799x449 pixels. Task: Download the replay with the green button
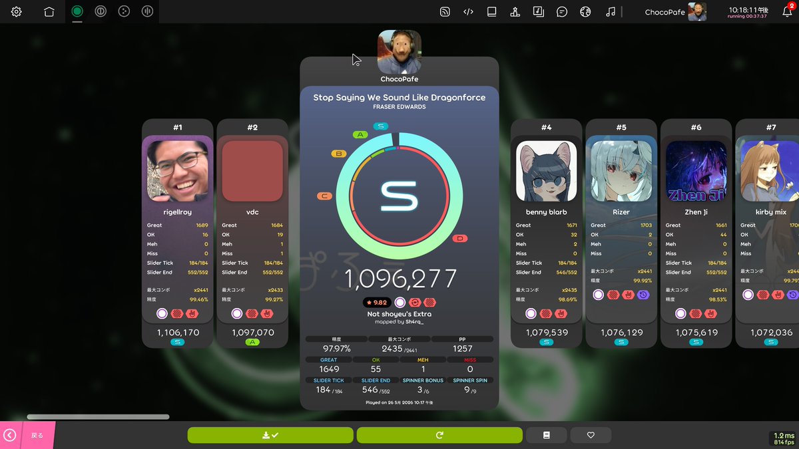270,435
